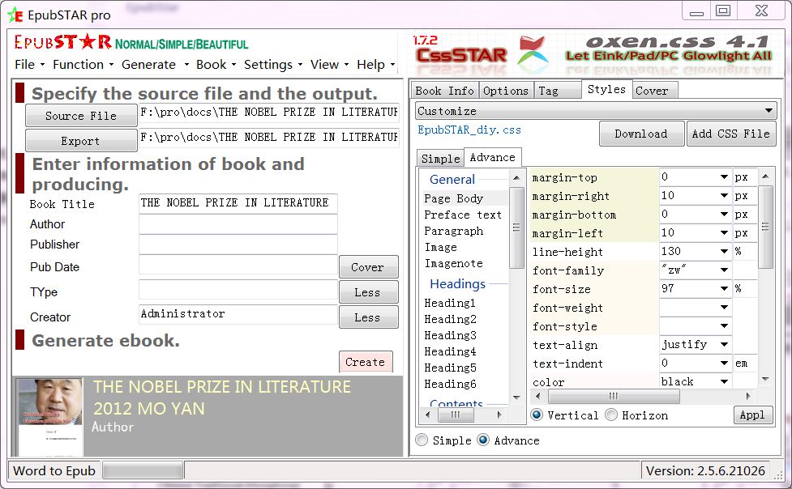Click the book cover thumbnail of Mo Yan
Image resolution: width=792 pixels, height=489 pixels.
(x=49, y=417)
